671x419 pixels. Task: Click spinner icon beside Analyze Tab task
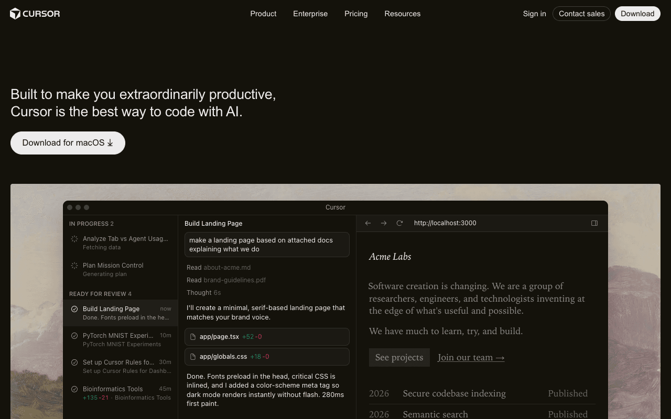[x=74, y=239]
